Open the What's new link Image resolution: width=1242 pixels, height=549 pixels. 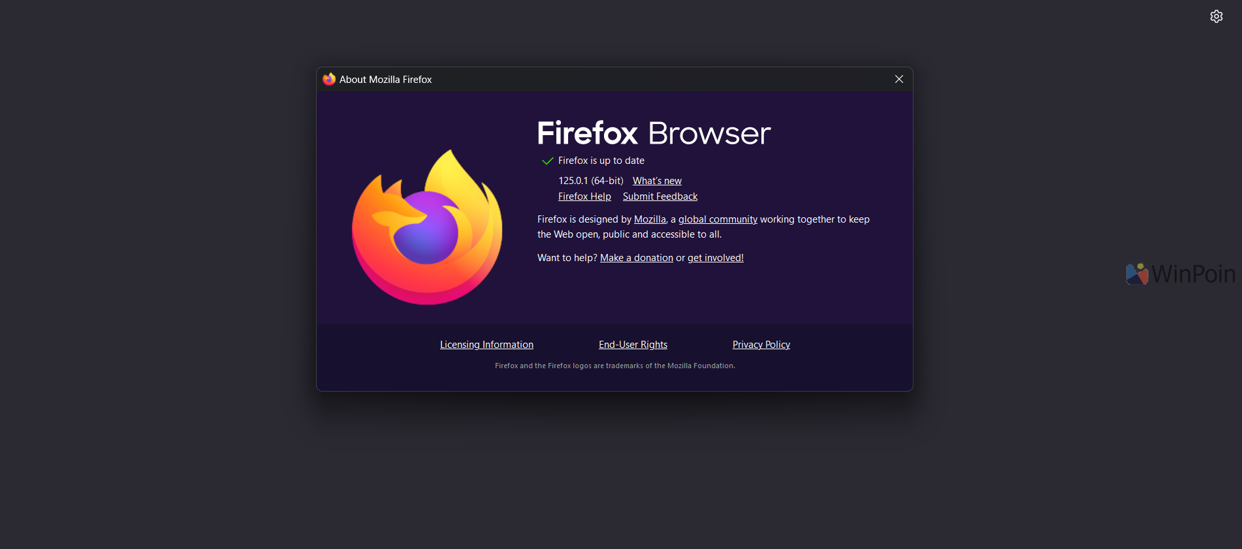tap(657, 181)
